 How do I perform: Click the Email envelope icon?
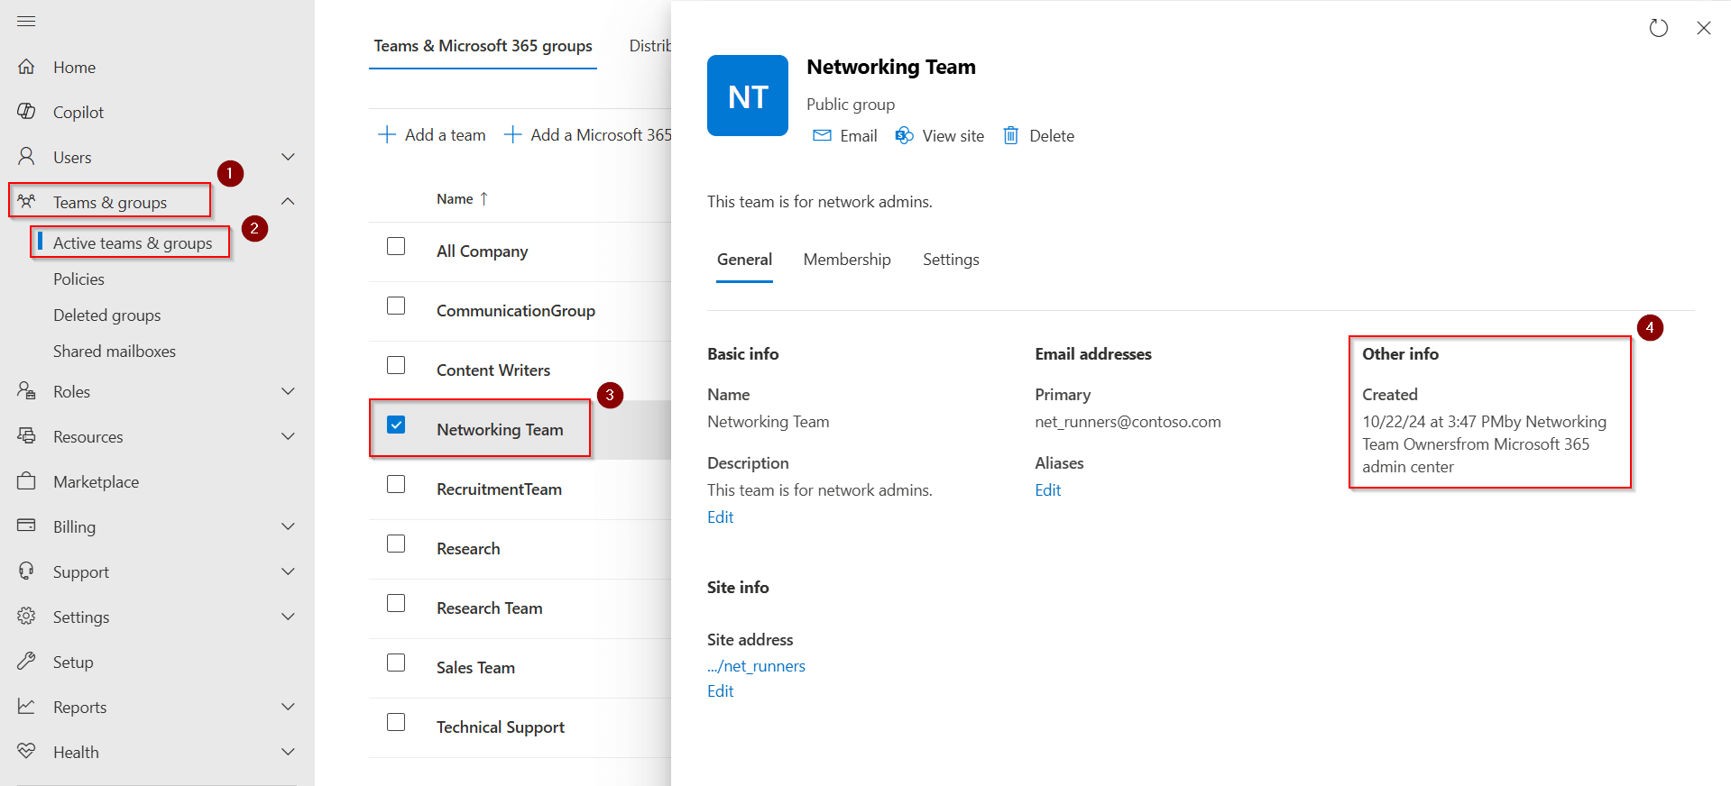pyautogui.click(x=822, y=135)
